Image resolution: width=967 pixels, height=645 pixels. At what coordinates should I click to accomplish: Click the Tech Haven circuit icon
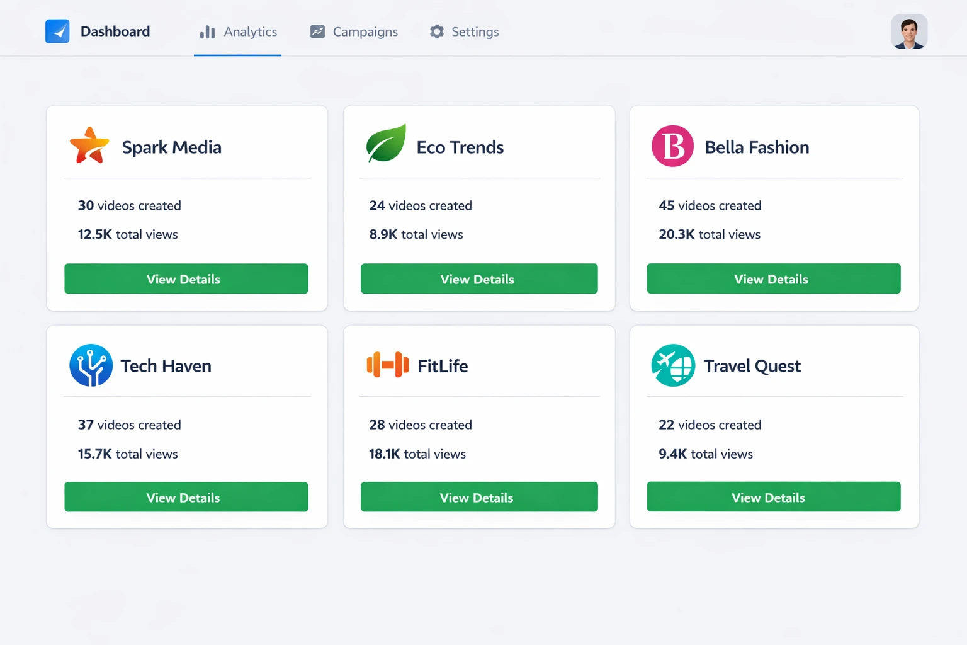coord(91,365)
